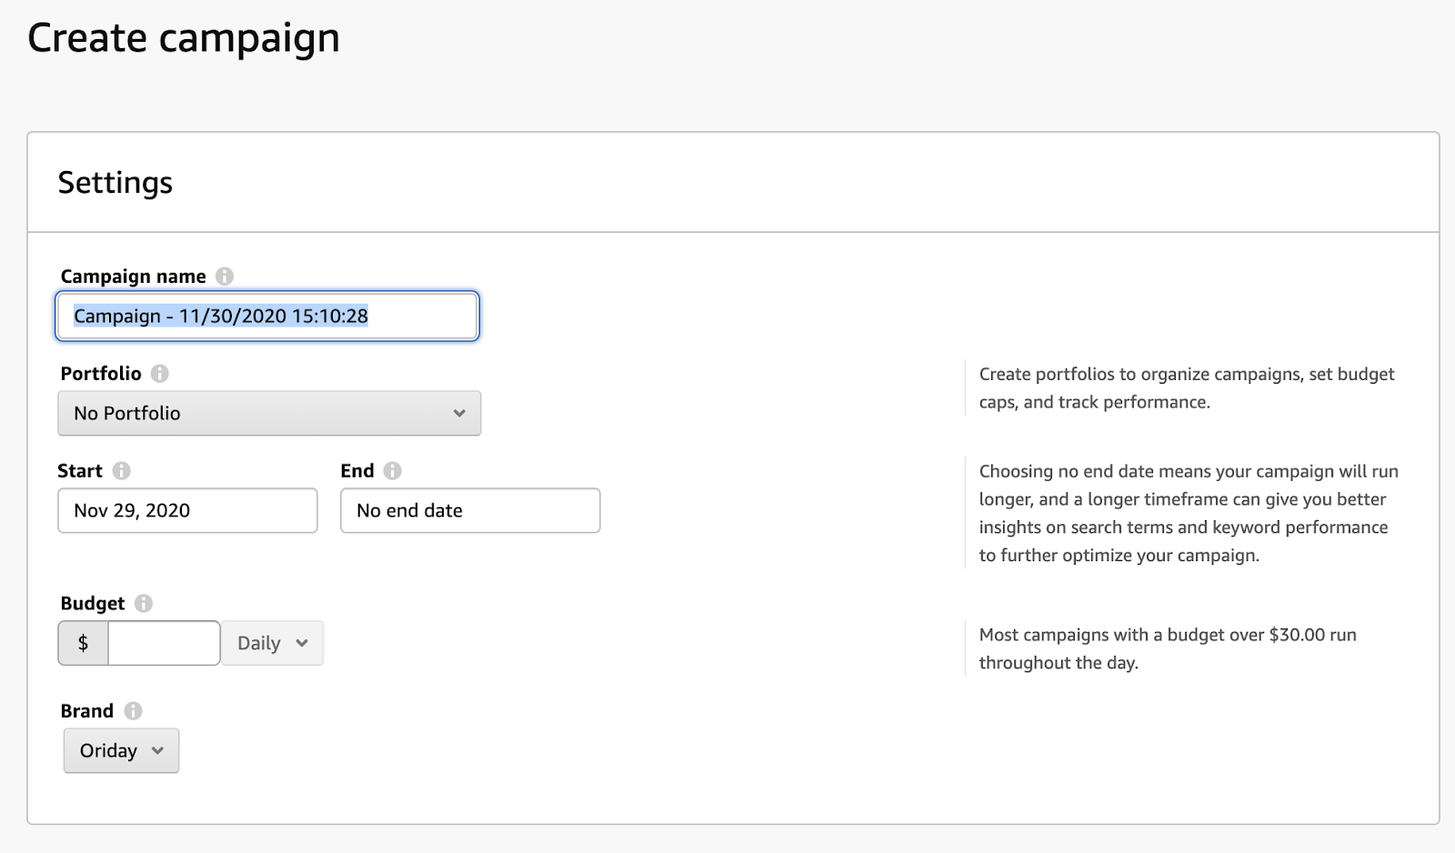Image resolution: width=1455 pixels, height=853 pixels.
Task: Open the Oriday brand dropdown
Action: 121,751
